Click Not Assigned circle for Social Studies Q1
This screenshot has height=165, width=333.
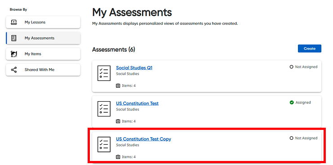pyautogui.click(x=291, y=67)
